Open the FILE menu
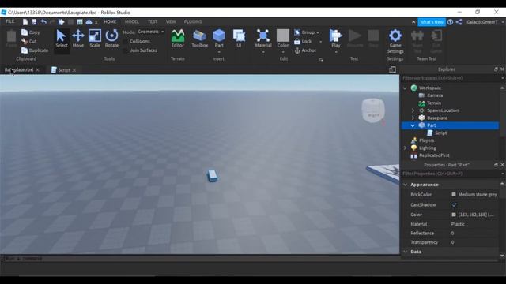This screenshot has height=284, width=506. click(10, 21)
